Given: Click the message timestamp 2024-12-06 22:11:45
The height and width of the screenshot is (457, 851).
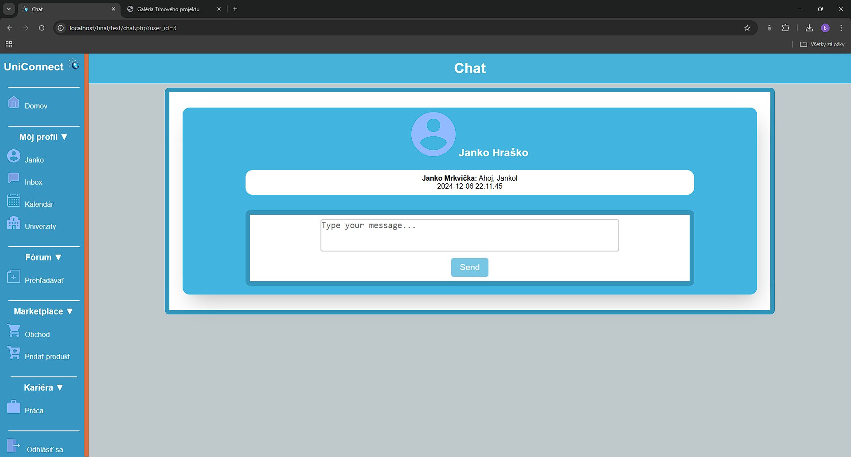Looking at the screenshot, I should click(470, 186).
